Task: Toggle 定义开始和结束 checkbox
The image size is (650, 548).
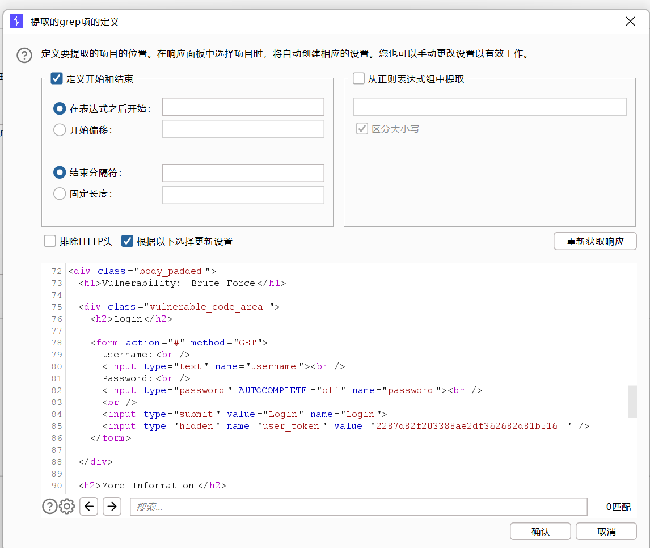Action: click(x=57, y=78)
